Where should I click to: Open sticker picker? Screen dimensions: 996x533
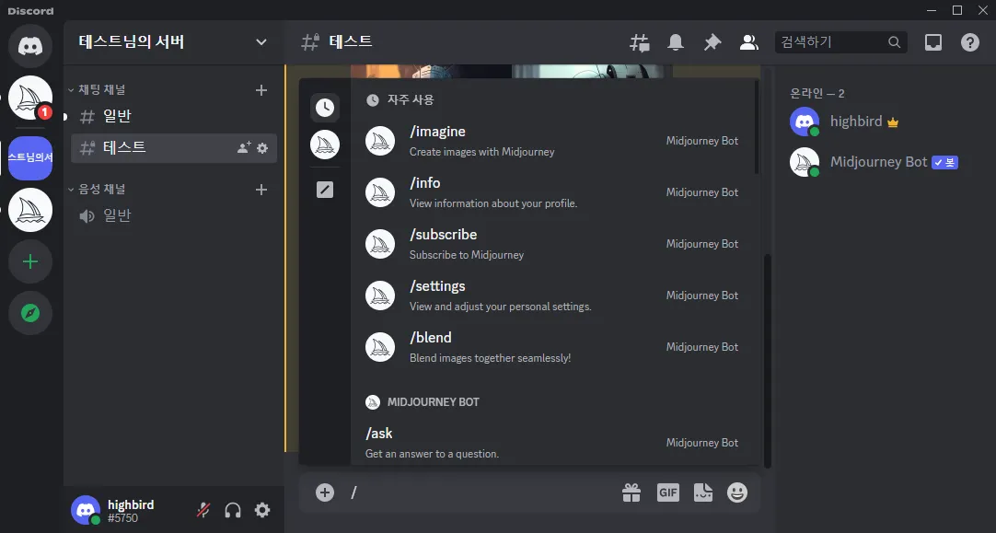pos(703,492)
